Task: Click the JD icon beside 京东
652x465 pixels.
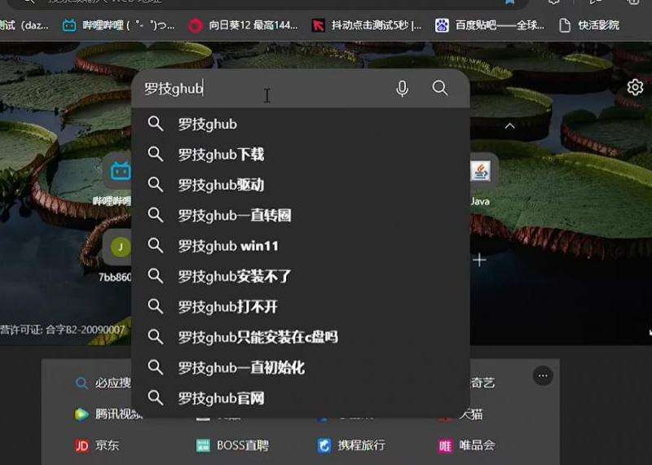Action: point(82,446)
